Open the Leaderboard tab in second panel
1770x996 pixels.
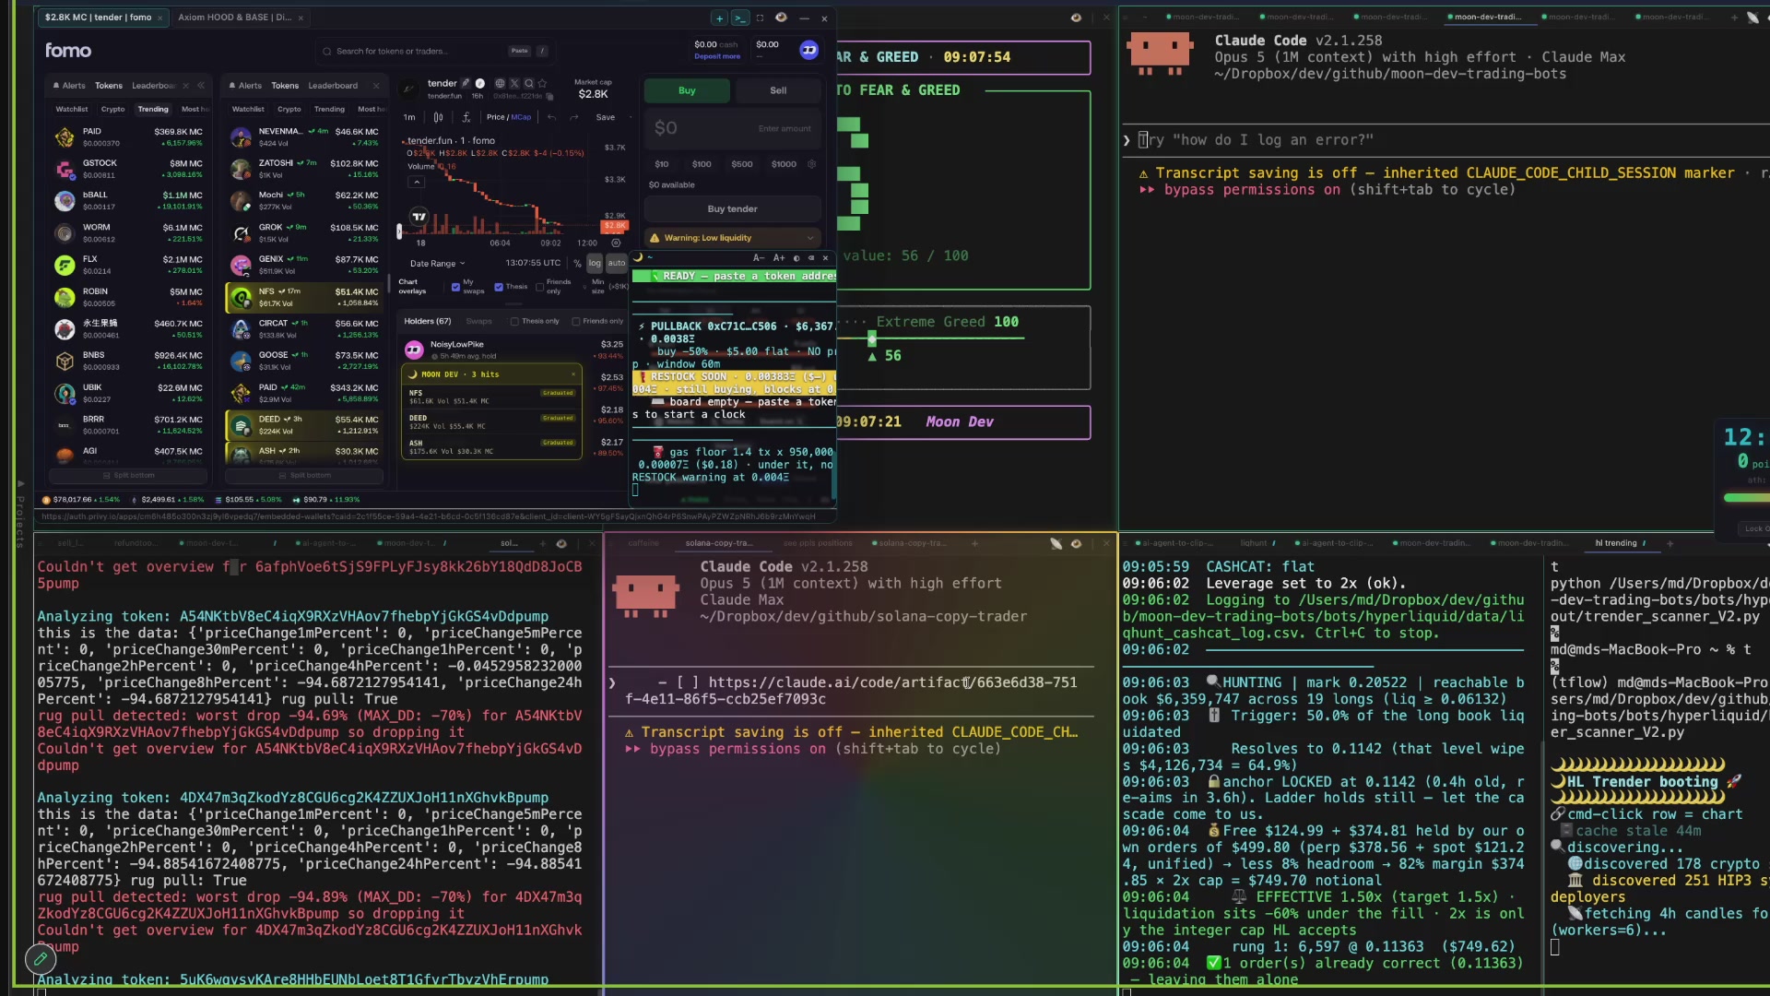tap(333, 86)
